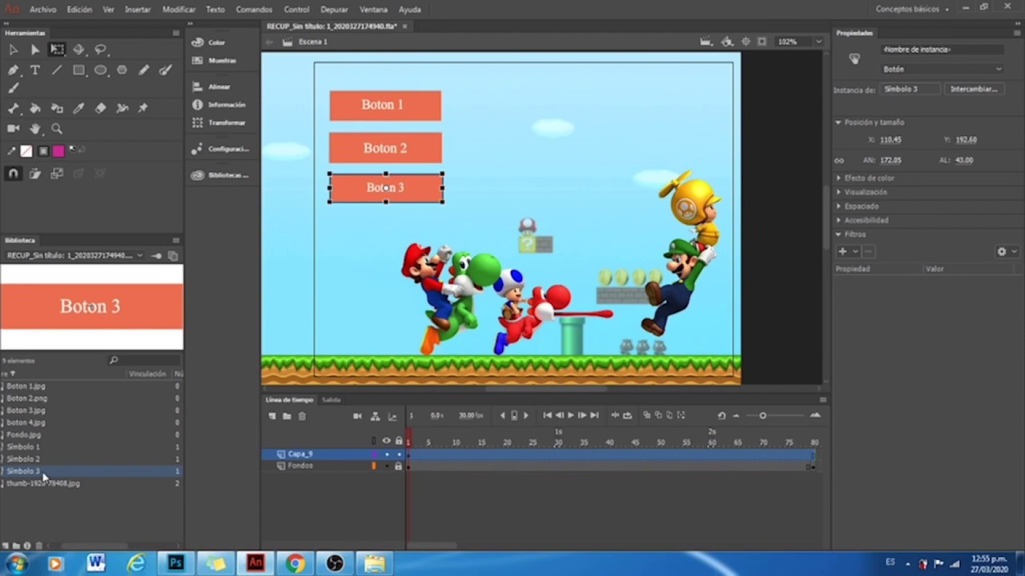This screenshot has width=1025, height=576.
Task: Toggle Snap to Objects magnet
Action: pos(14,173)
